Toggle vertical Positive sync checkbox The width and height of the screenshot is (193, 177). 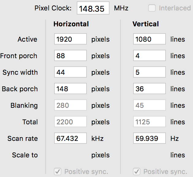137,171
